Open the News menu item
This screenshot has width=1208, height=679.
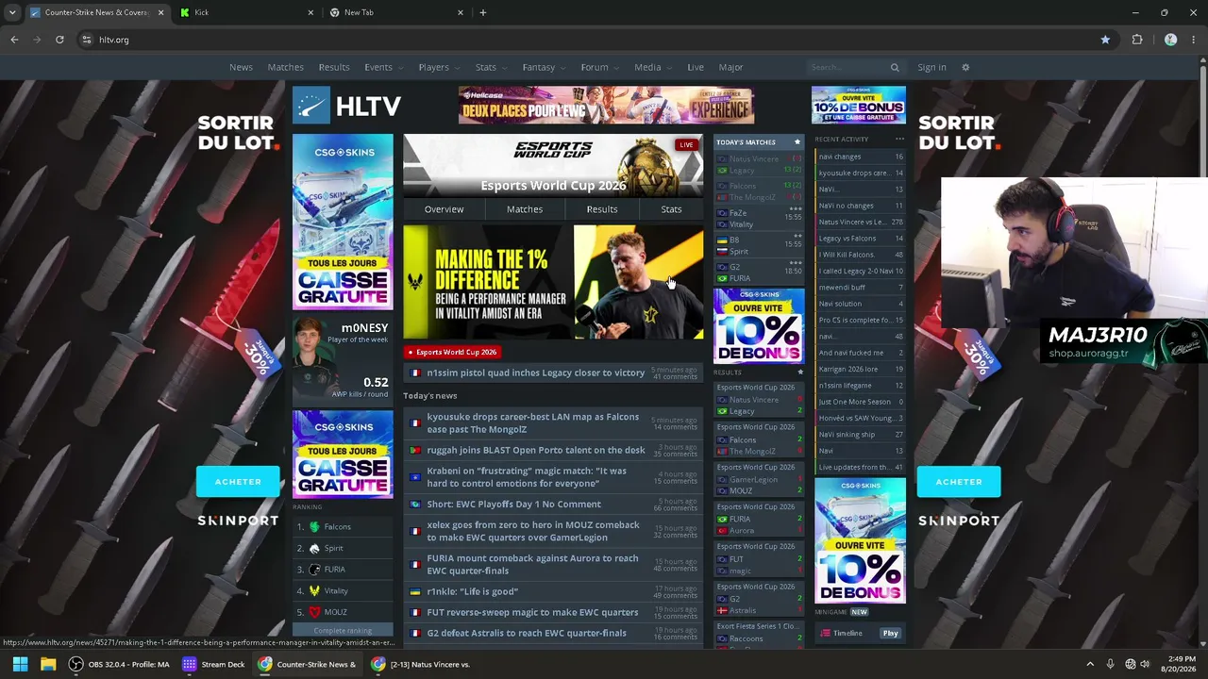(241, 67)
